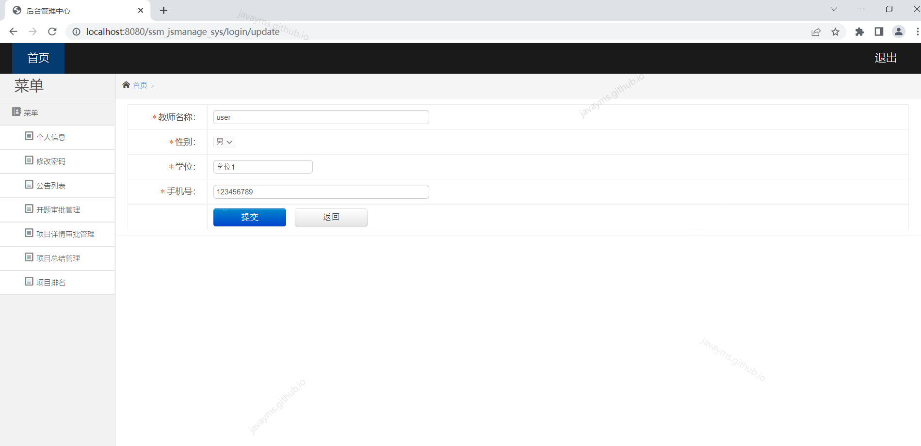The image size is (921, 446).
Task: Click 返回 to go back
Action: pos(331,217)
